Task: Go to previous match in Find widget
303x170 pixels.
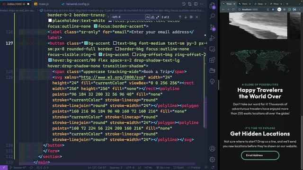Action: (180, 17)
